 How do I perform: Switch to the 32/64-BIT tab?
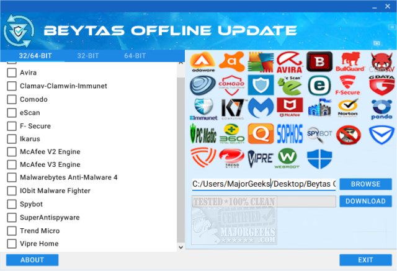click(x=35, y=56)
